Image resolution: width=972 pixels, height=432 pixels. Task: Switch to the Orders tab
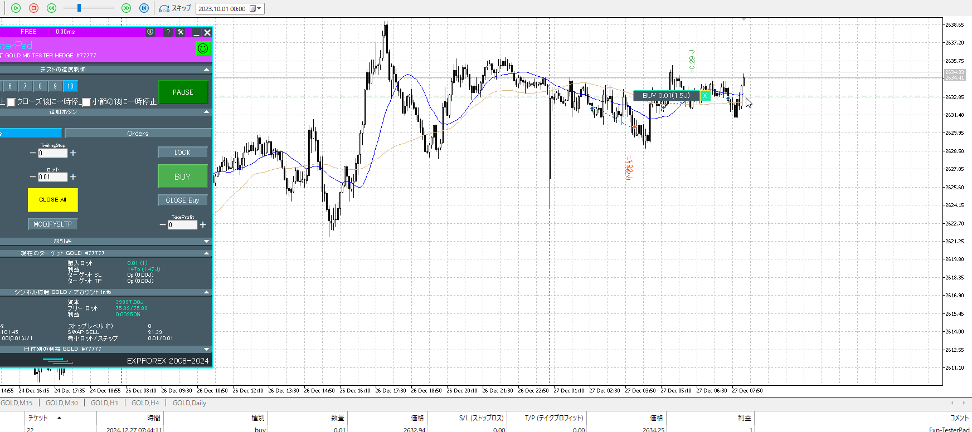(x=138, y=134)
